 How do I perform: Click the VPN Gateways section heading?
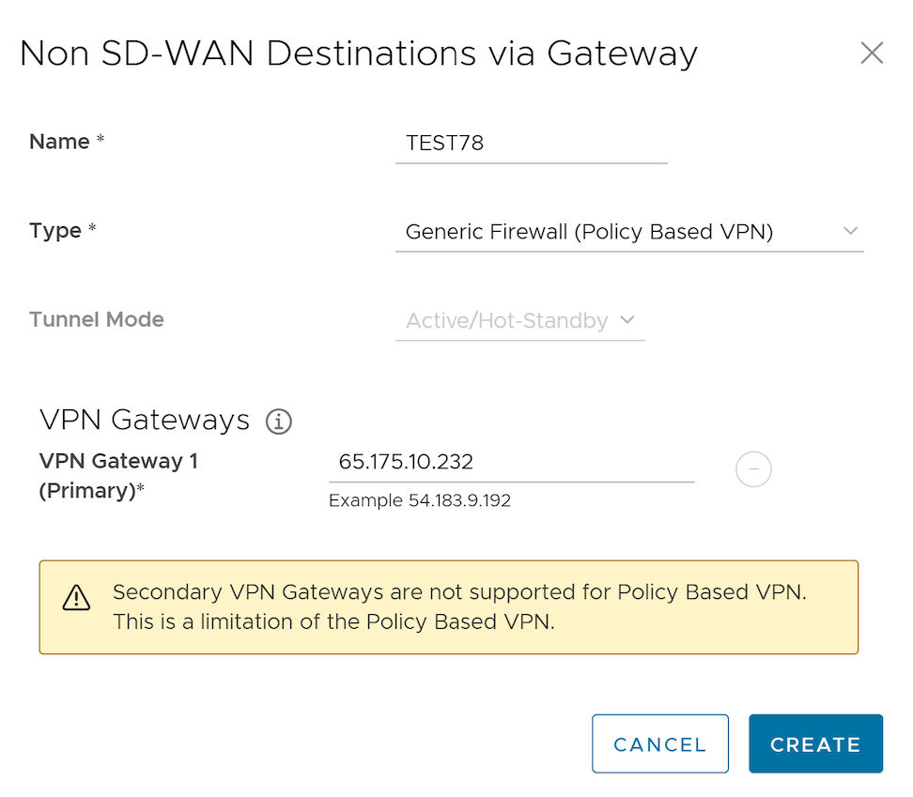pos(145,420)
